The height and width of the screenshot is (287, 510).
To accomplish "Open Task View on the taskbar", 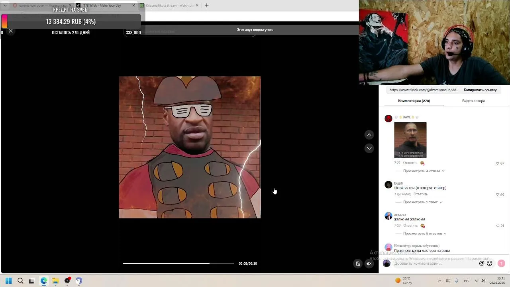I will 31,281.
